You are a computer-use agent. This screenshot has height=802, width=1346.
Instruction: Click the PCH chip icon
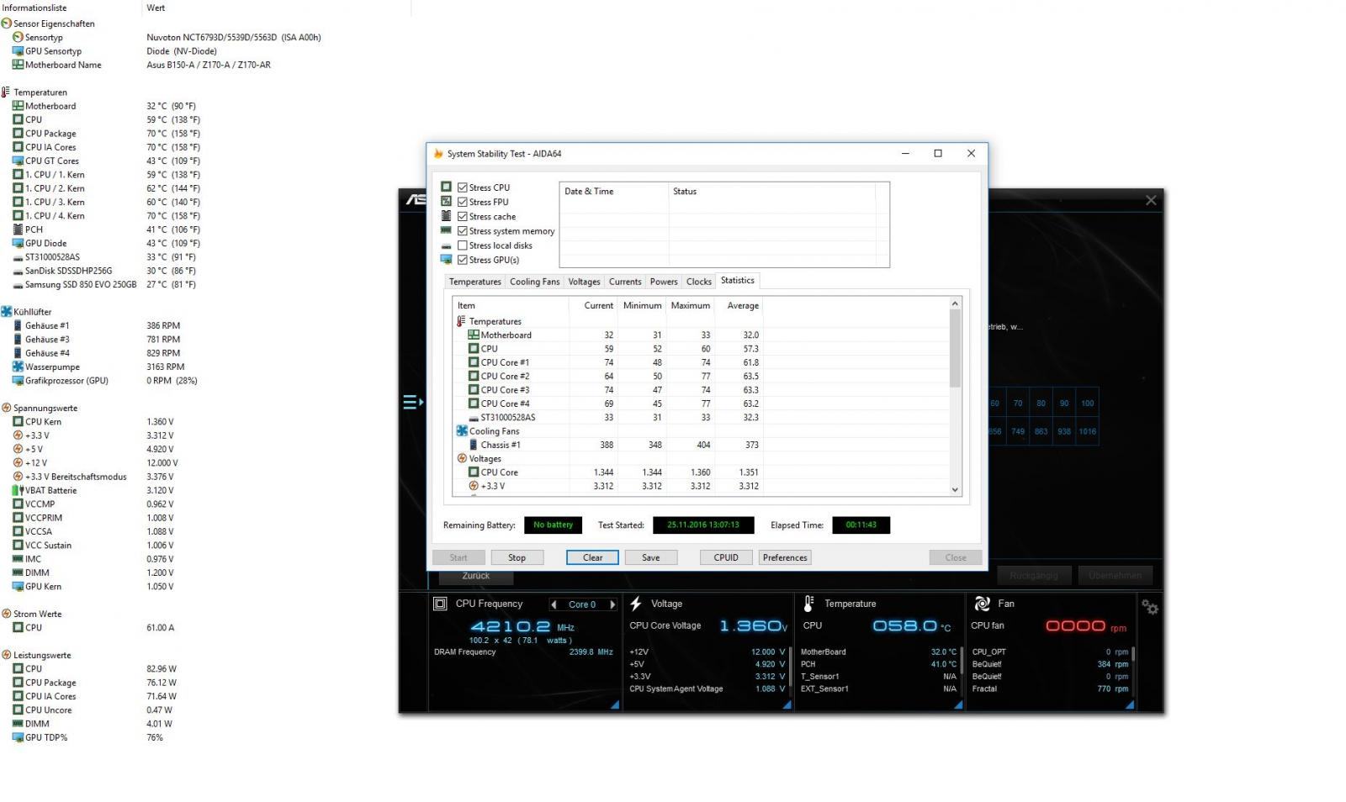coord(18,230)
